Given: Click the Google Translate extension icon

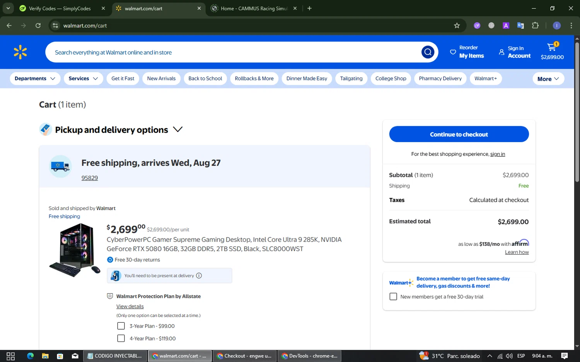Looking at the screenshot, I should 520,25.
